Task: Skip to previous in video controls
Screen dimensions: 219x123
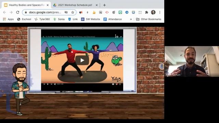Action: 44,84
